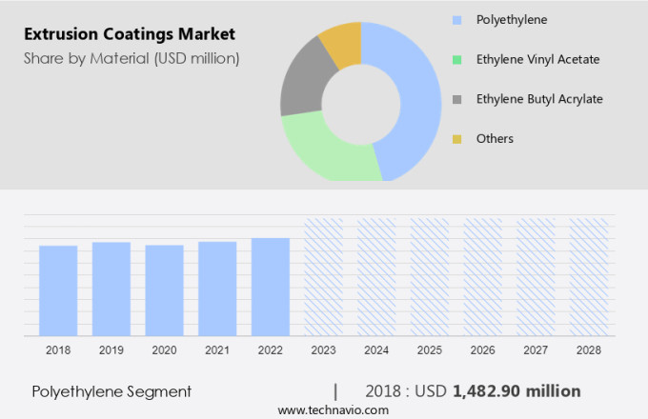This screenshot has width=648, height=419.
Task: Click the Ethylene Vinyl Acetate green swatch
Action: click(x=458, y=59)
